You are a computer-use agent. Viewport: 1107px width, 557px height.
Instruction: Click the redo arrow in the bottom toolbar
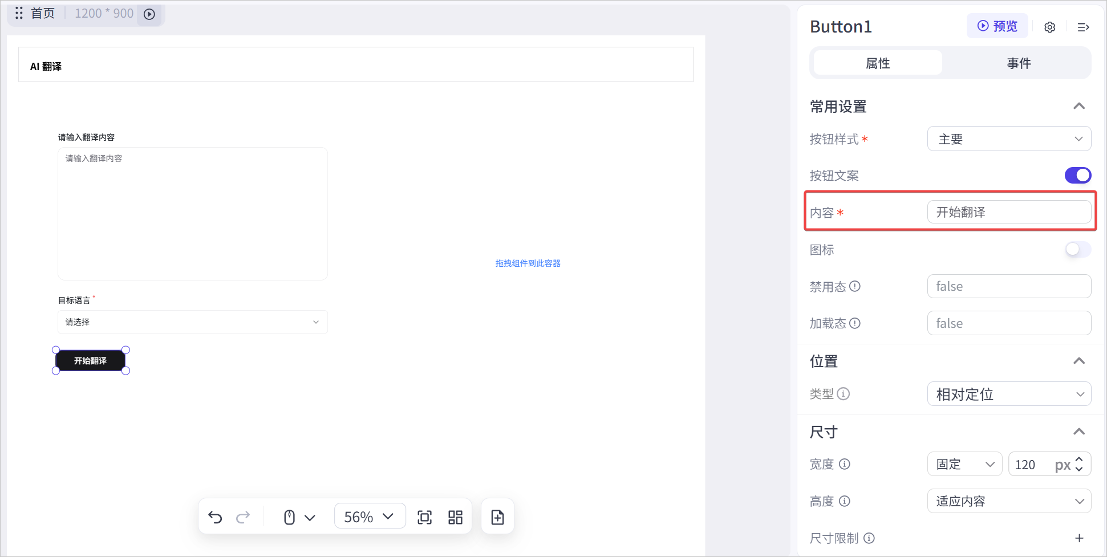pos(243,517)
